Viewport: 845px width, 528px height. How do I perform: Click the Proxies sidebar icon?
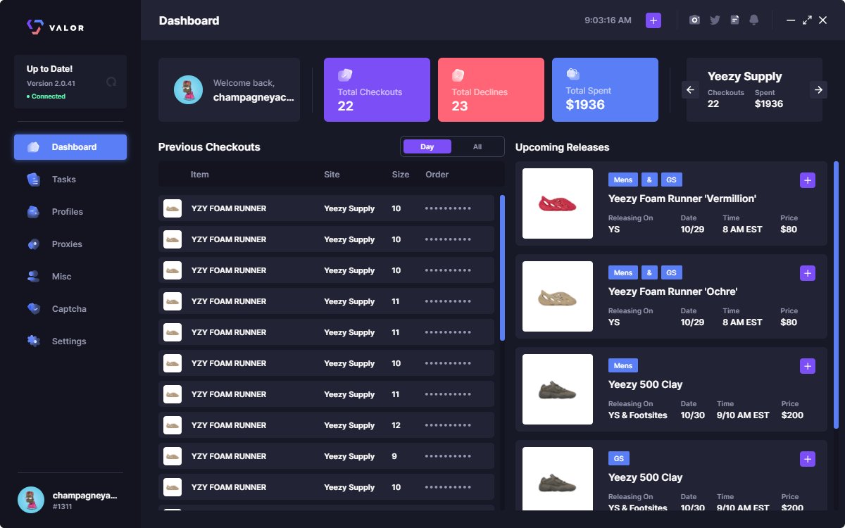pos(33,244)
